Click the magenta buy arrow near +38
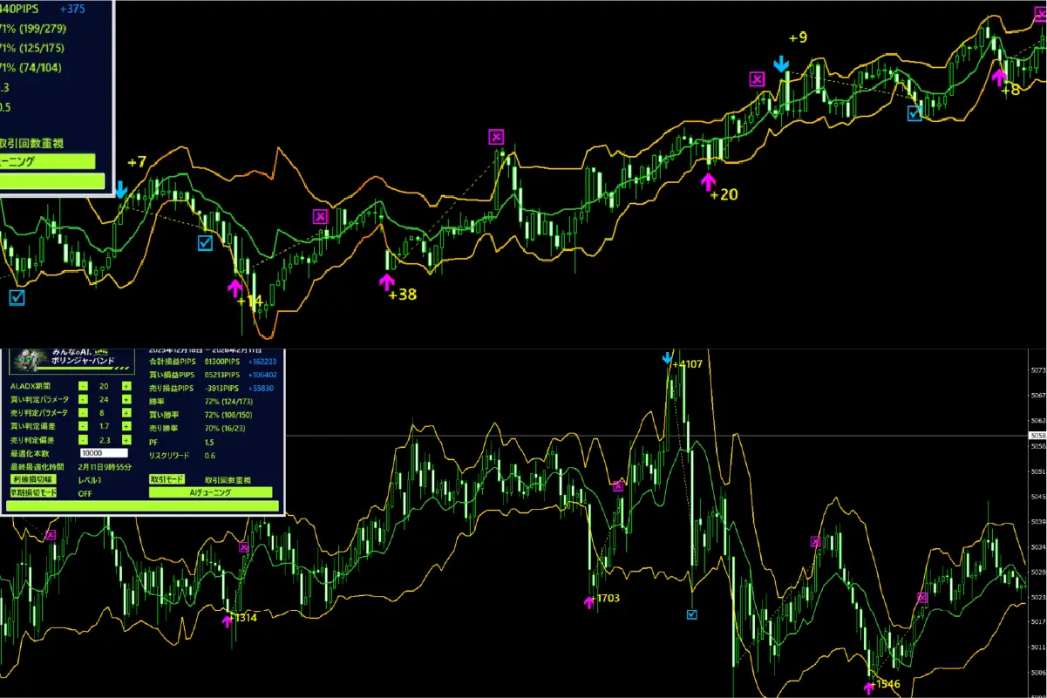The height and width of the screenshot is (698, 1047). [x=386, y=281]
